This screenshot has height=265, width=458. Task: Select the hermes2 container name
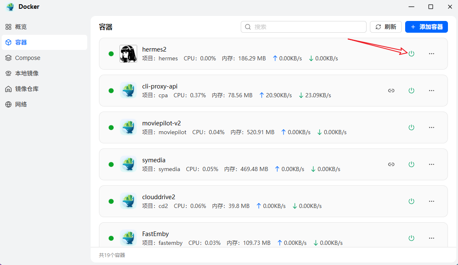(x=154, y=49)
